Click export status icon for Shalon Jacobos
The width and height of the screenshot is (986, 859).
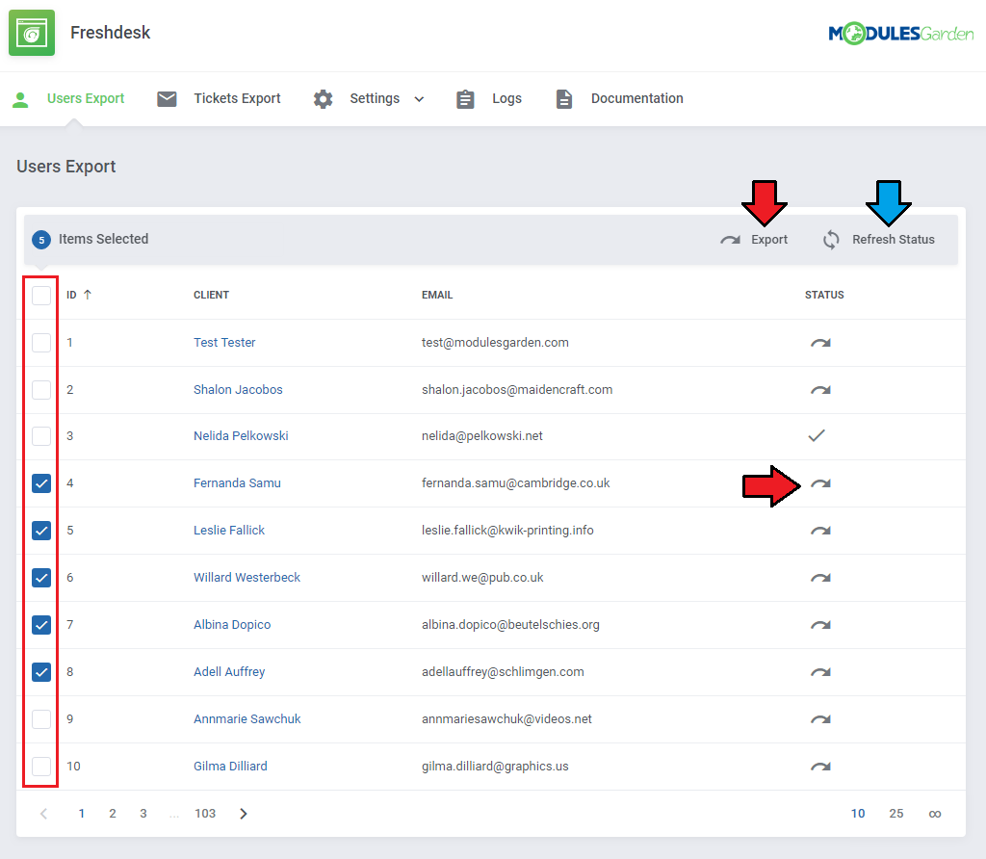[820, 390]
